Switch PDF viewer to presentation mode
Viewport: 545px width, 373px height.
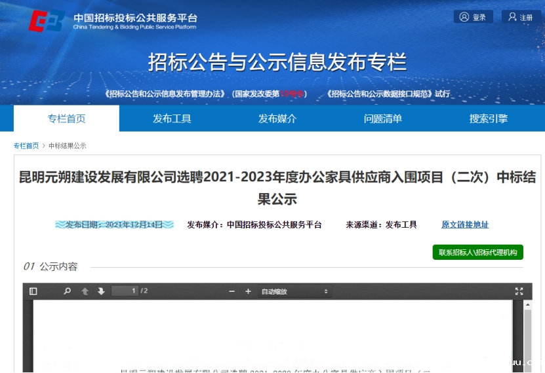click(x=519, y=291)
